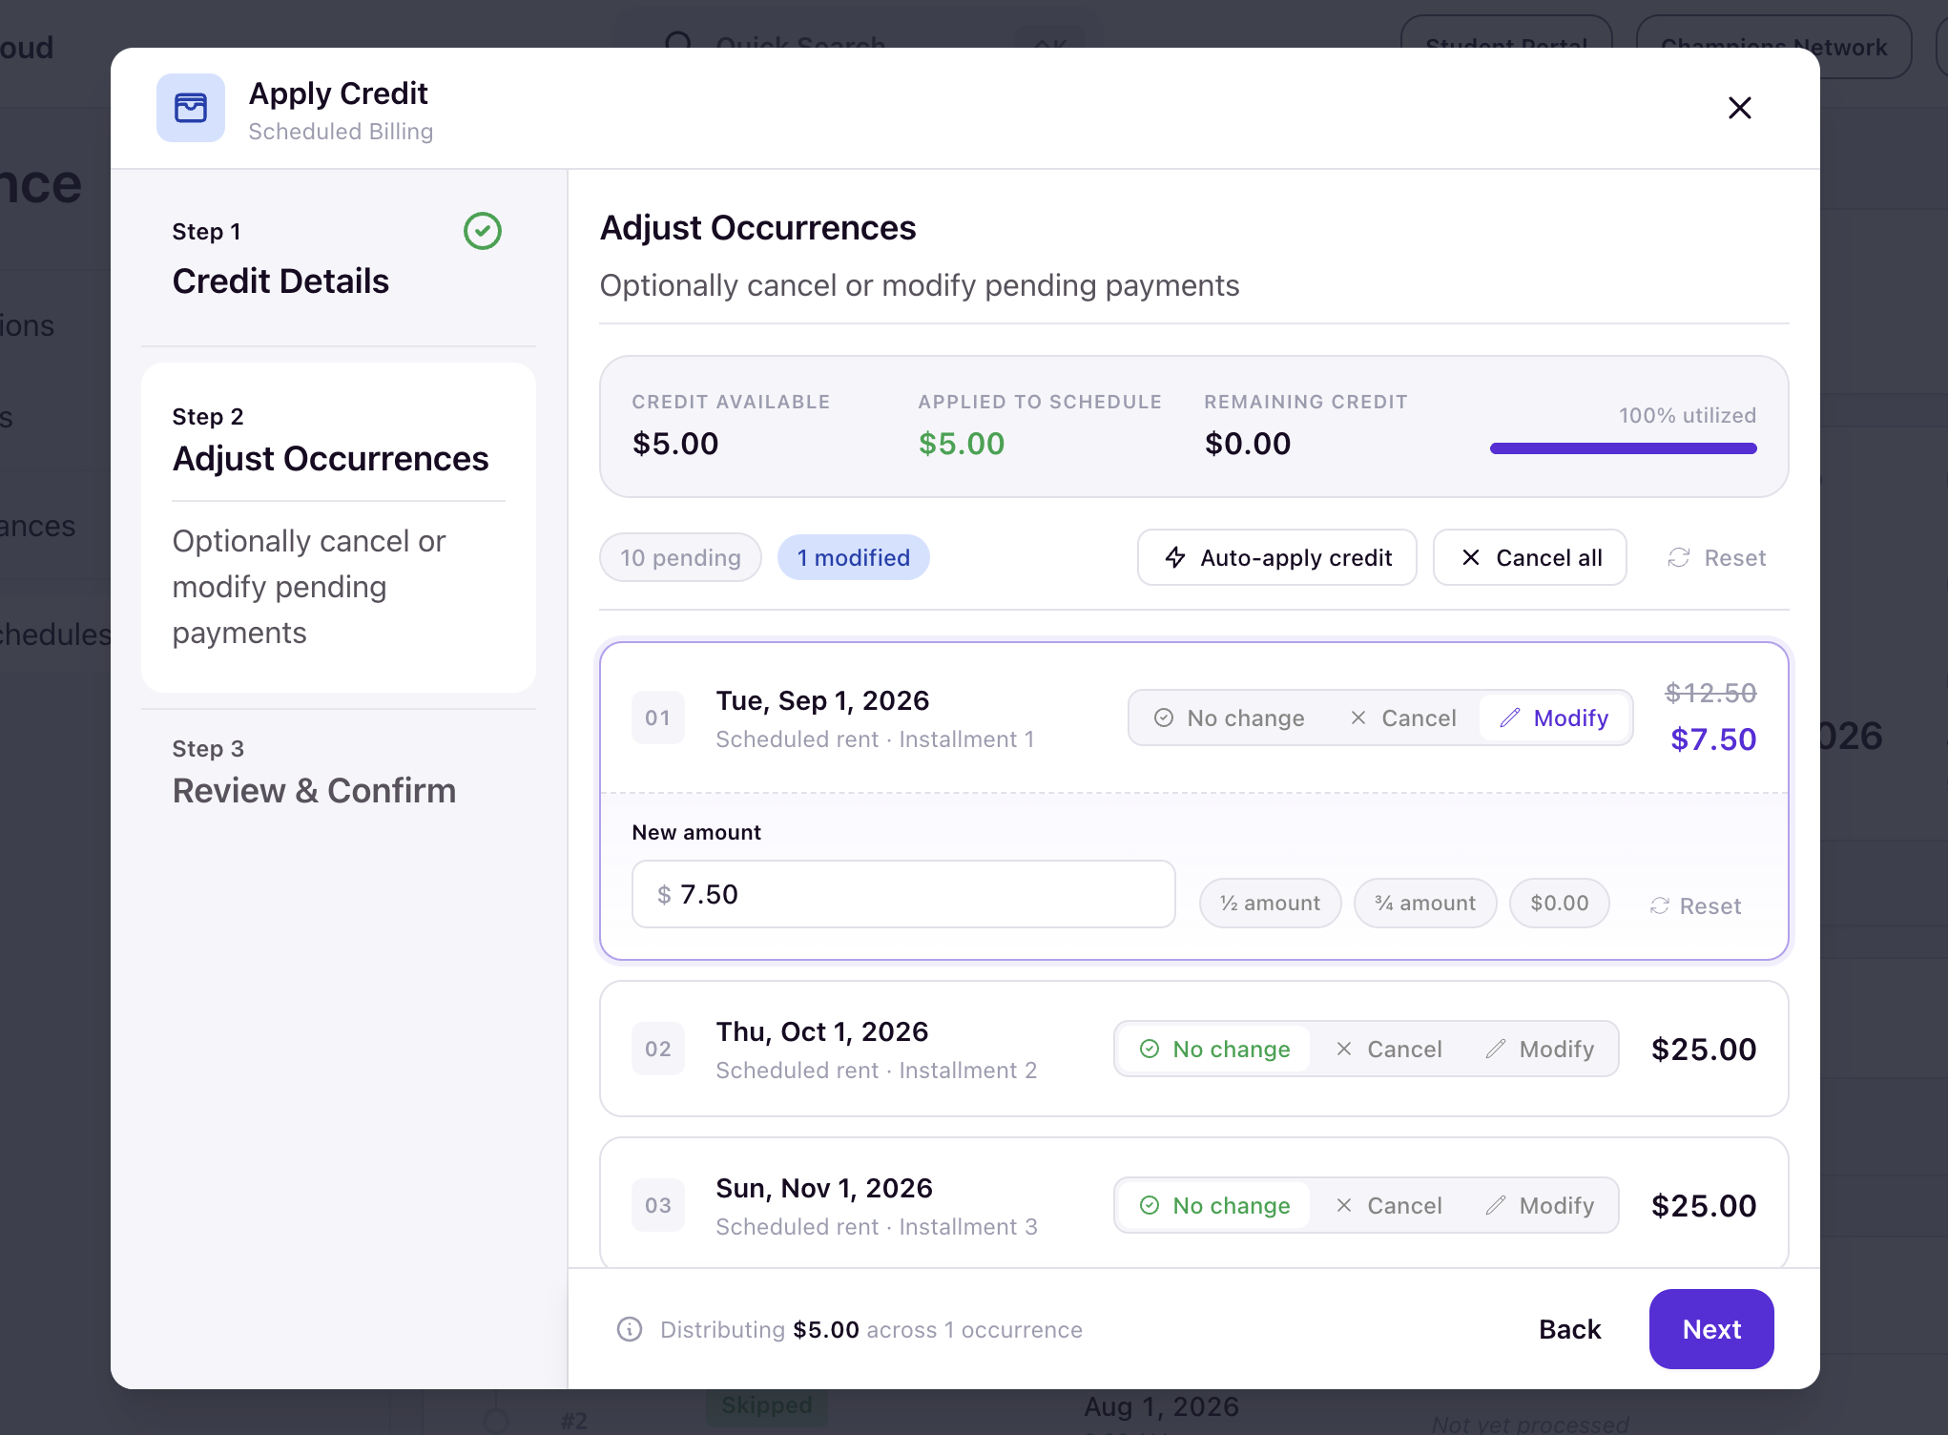The image size is (1948, 1435).
Task: Select Cancel for Oct 1, 2026 installment
Action: pyautogui.click(x=1388, y=1049)
